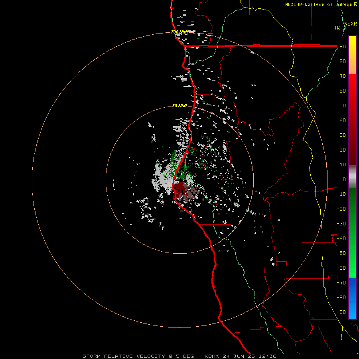The width and height of the screenshot is (359, 359).
Task: Click the -90 scale value
Action: coord(341,312)
